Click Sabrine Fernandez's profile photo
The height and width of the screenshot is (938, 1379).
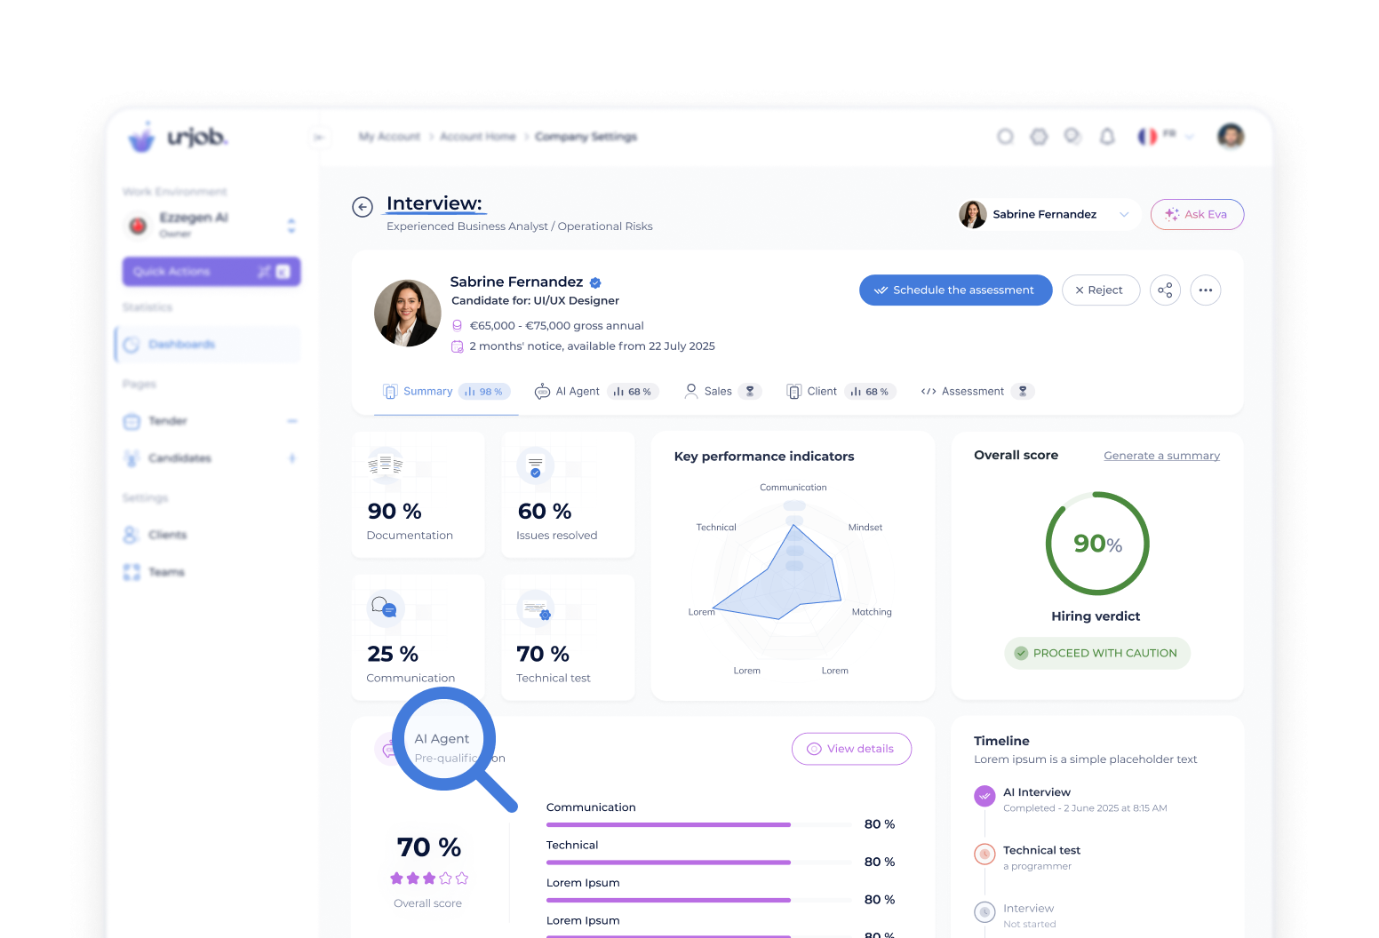[x=408, y=314]
